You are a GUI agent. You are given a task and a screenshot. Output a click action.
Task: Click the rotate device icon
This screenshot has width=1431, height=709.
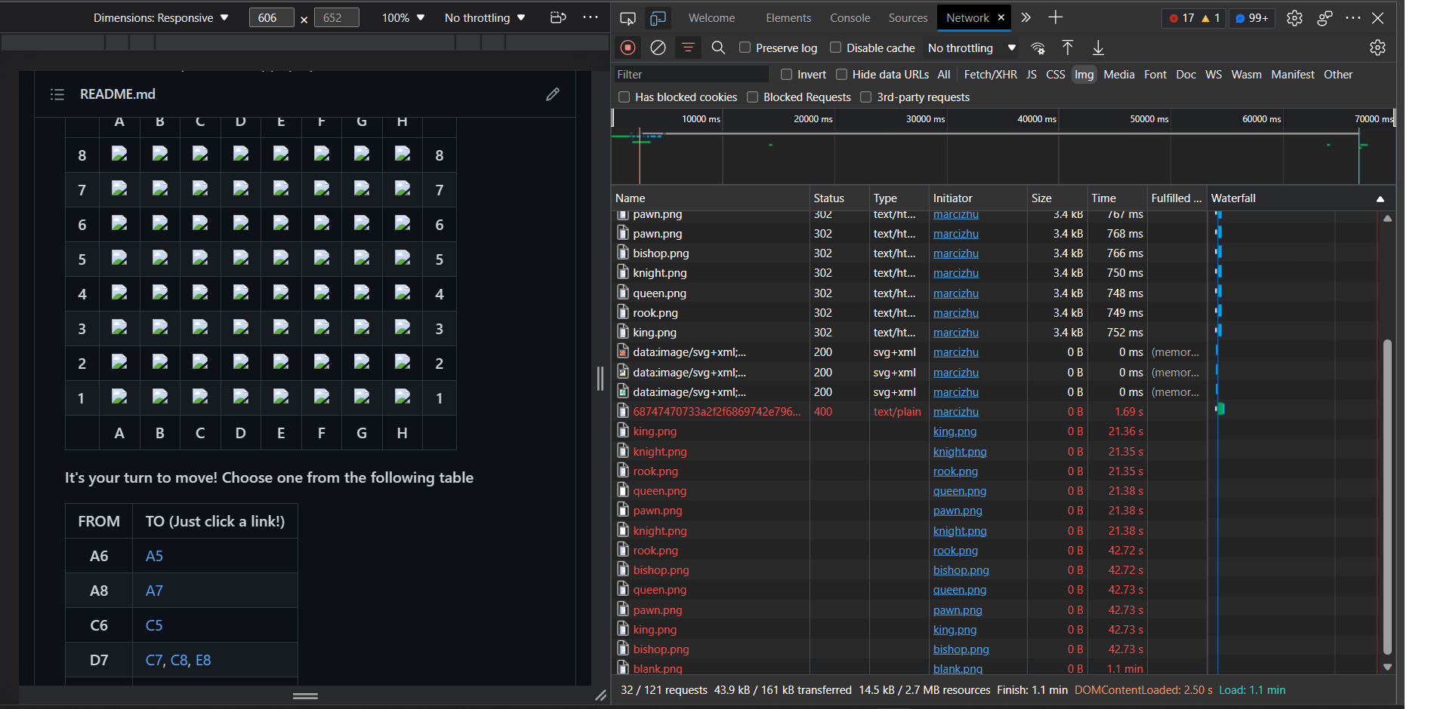tap(558, 17)
